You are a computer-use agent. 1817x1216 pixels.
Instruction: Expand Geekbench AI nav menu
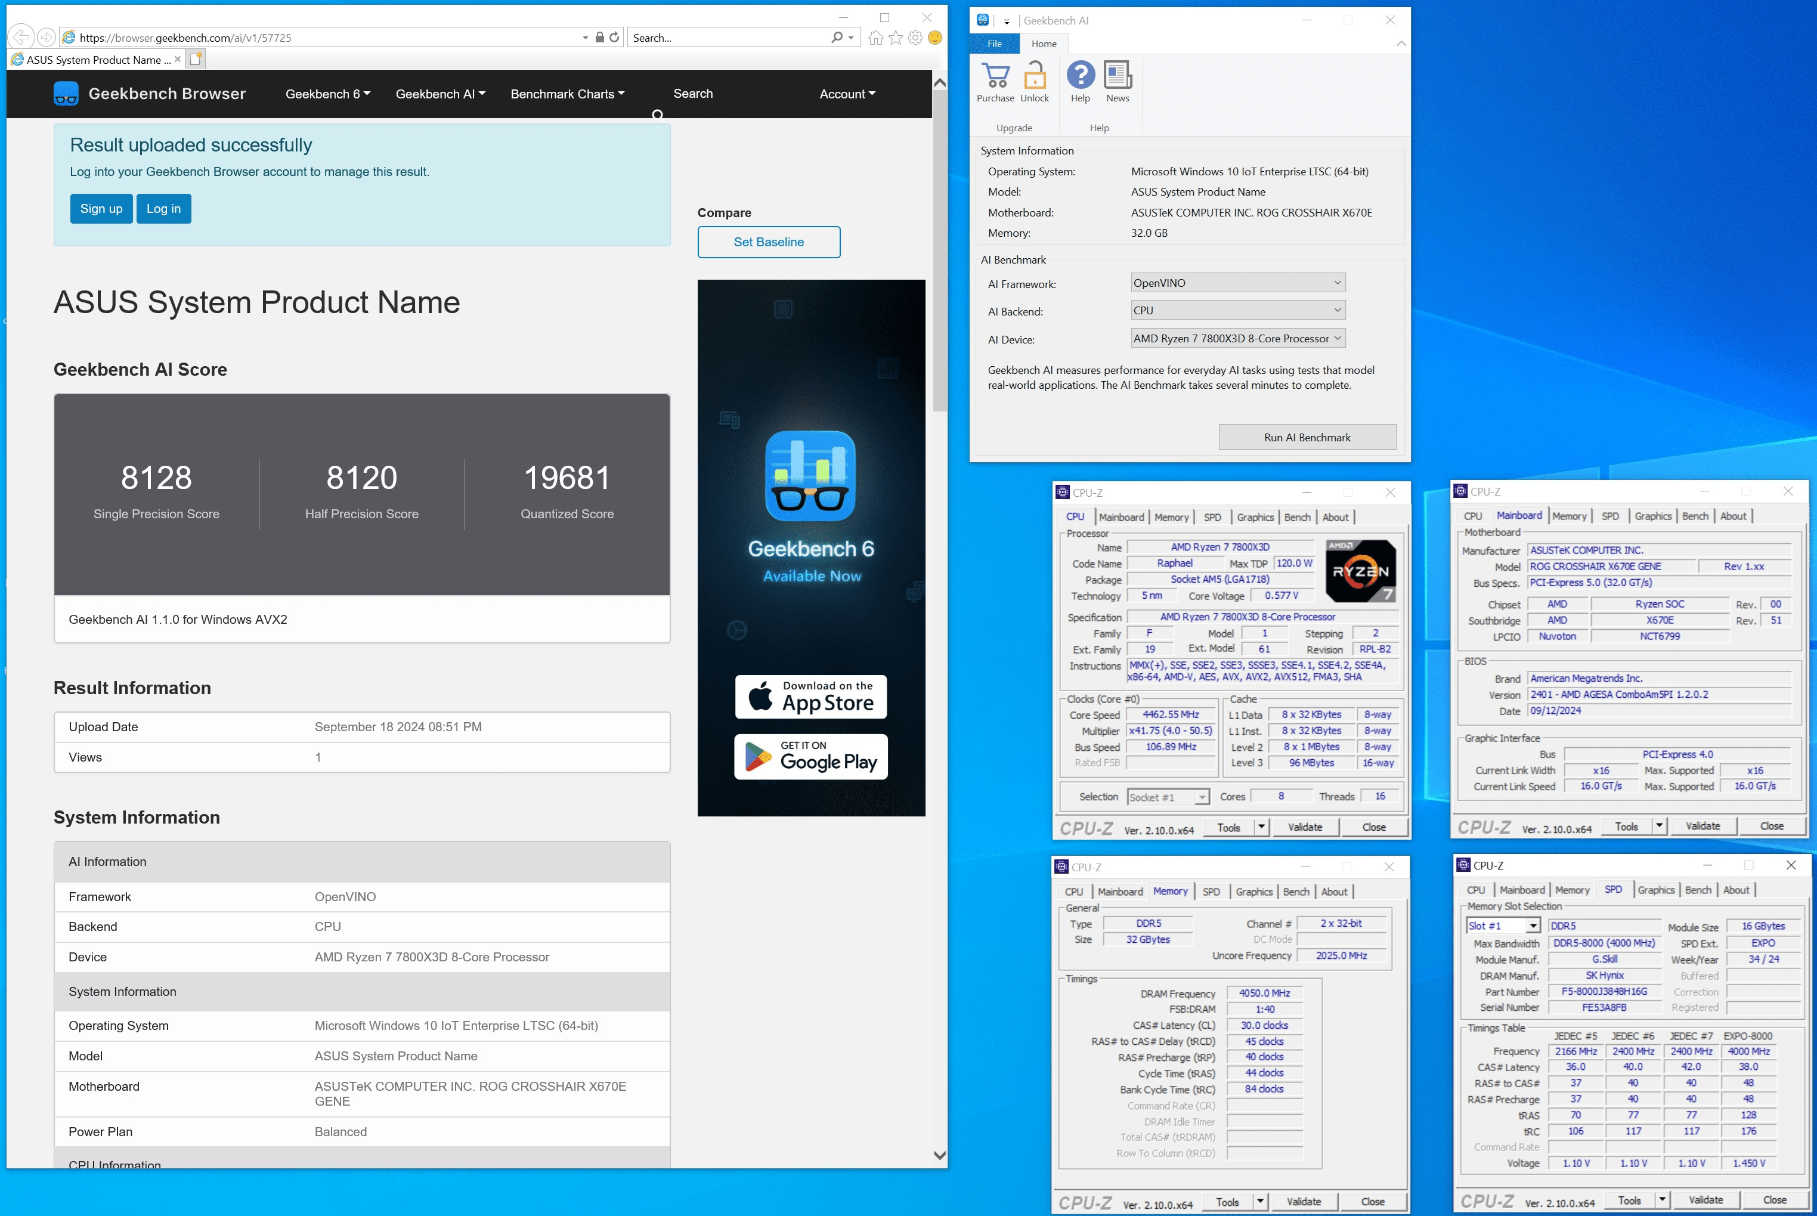(441, 94)
